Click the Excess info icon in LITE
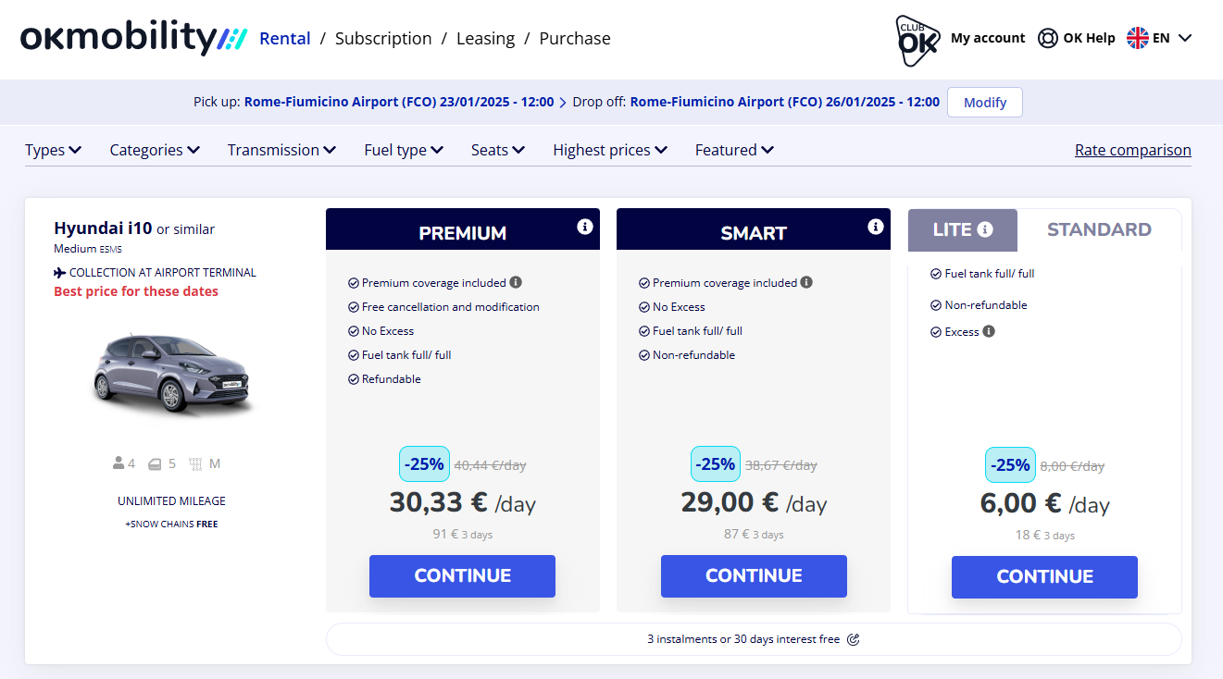1223x679 pixels. pos(989,331)
